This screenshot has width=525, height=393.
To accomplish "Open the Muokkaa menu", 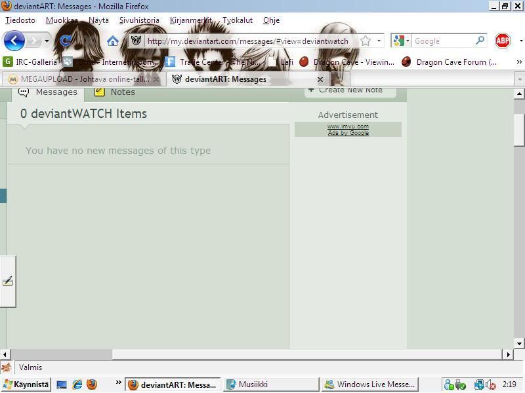I will 62,20.
